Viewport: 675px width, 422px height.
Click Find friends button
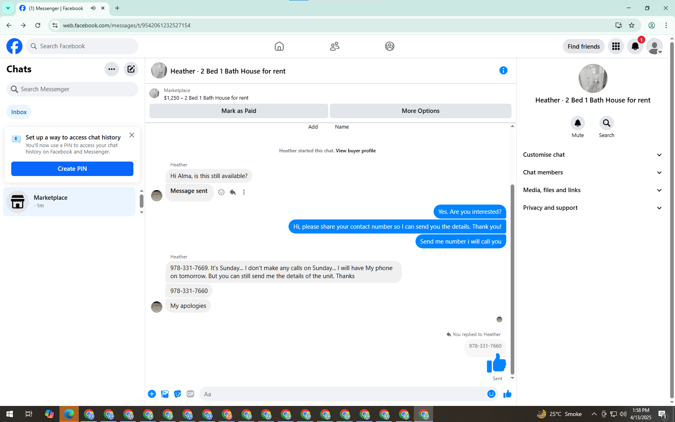[584, 46]
